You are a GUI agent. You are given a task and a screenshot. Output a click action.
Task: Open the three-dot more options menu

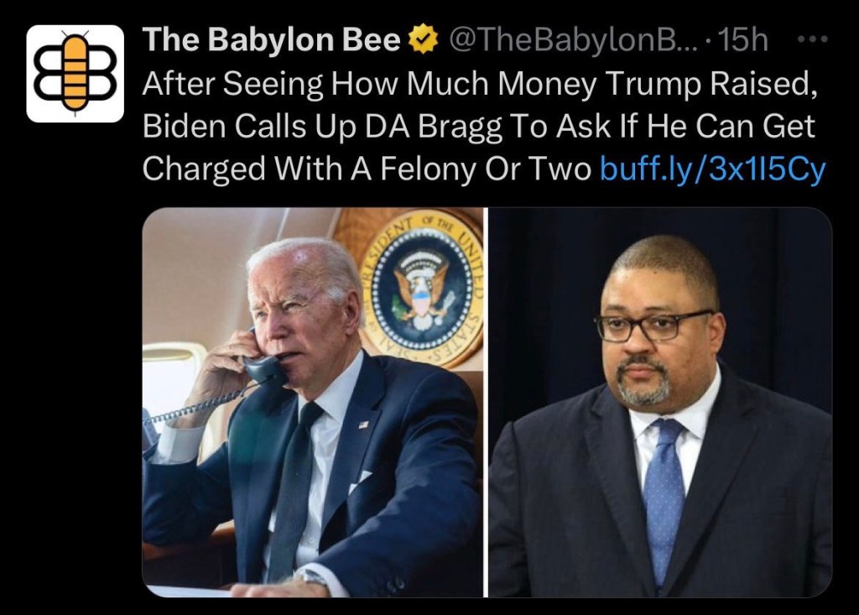pyautogui.click(x=812, y=39)
